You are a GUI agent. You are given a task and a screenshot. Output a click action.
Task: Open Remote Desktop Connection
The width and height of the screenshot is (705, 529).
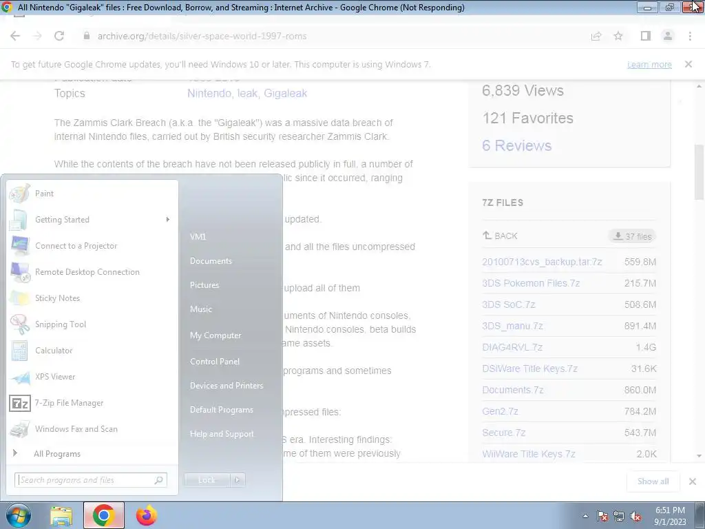[93, 271]
